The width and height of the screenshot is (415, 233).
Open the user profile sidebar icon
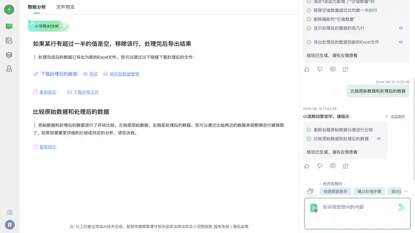(x=9, y=68)
